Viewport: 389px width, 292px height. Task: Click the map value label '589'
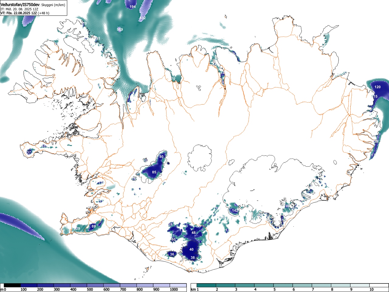[120, 30]
